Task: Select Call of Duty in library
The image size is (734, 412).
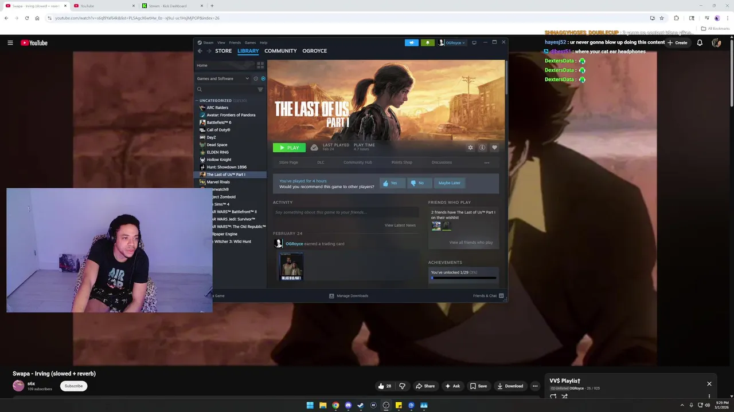Action: click(218, 130)
